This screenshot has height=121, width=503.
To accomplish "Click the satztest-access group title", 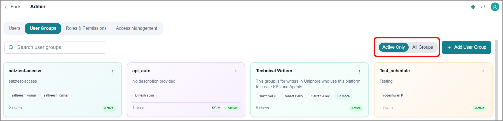I will (25, 71).
